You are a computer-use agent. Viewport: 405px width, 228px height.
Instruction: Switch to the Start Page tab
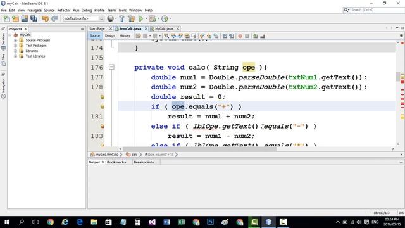click(97, 28)
